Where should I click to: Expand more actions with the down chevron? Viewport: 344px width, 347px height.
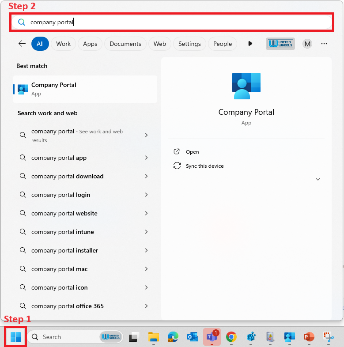click(318, 179)
